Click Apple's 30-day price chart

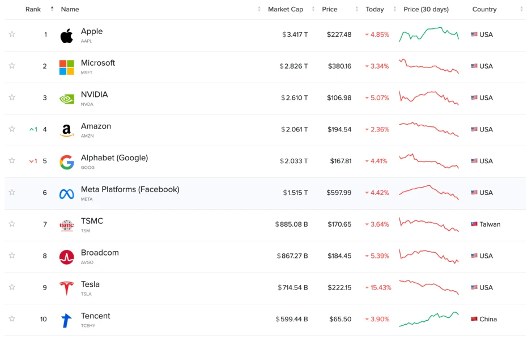click(429, 34)
